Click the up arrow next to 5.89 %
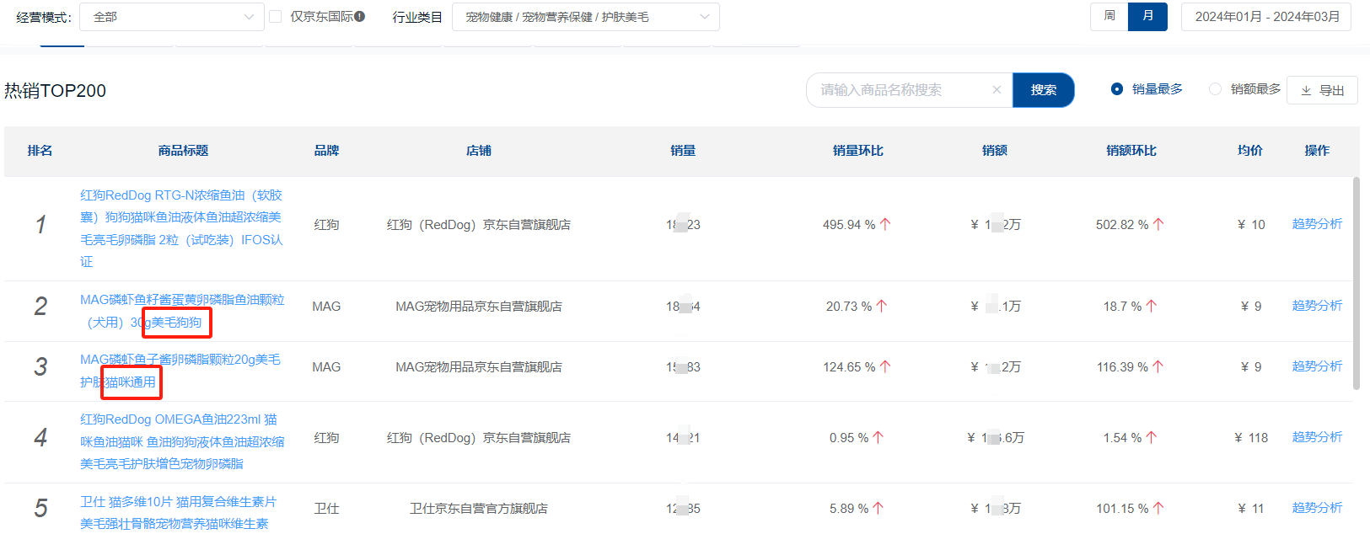This screenshot has width=1370, height=534. tap(878, 509)
